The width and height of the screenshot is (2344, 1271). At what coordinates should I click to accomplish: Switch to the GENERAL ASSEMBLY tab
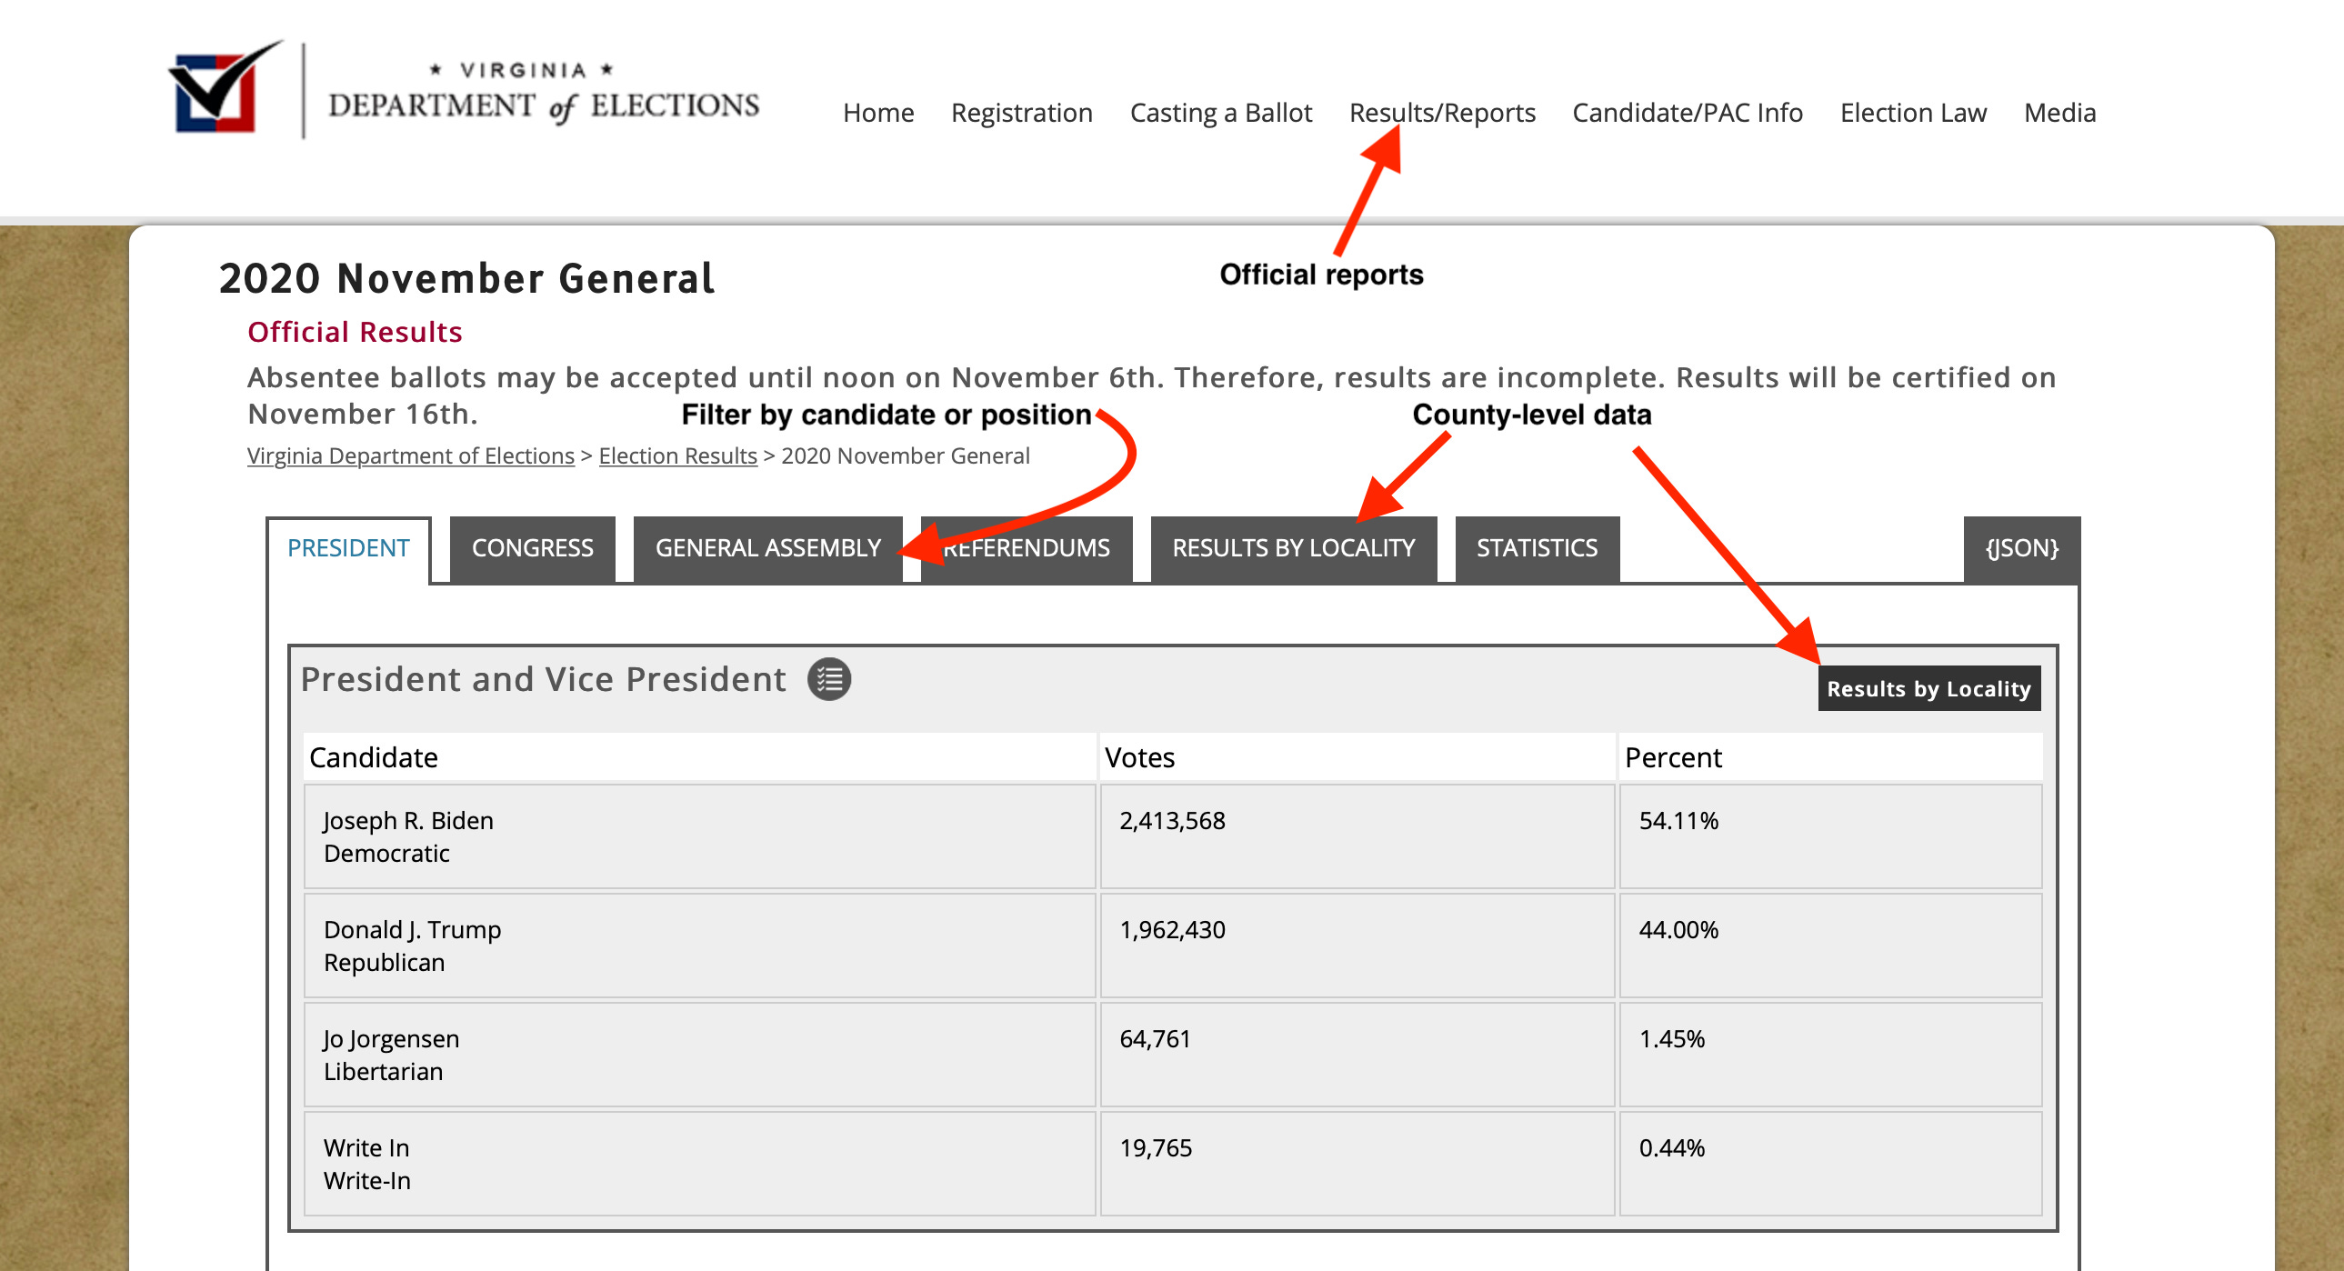(767, 547)
